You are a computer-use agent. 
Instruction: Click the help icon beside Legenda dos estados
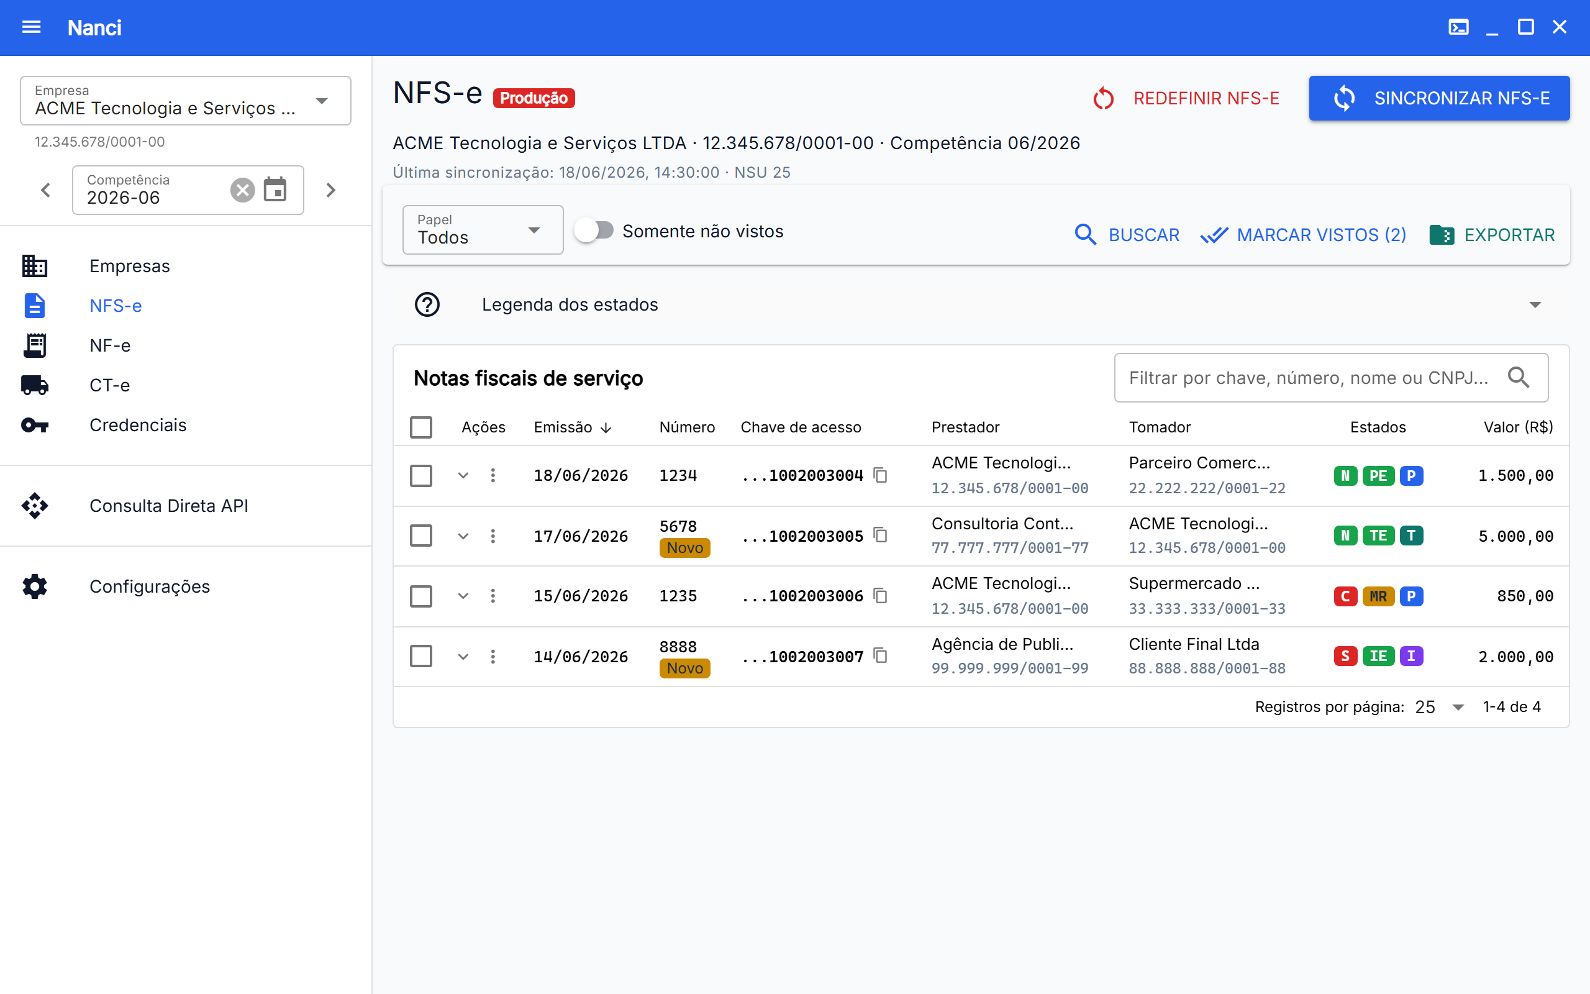(x=427, y=304)
